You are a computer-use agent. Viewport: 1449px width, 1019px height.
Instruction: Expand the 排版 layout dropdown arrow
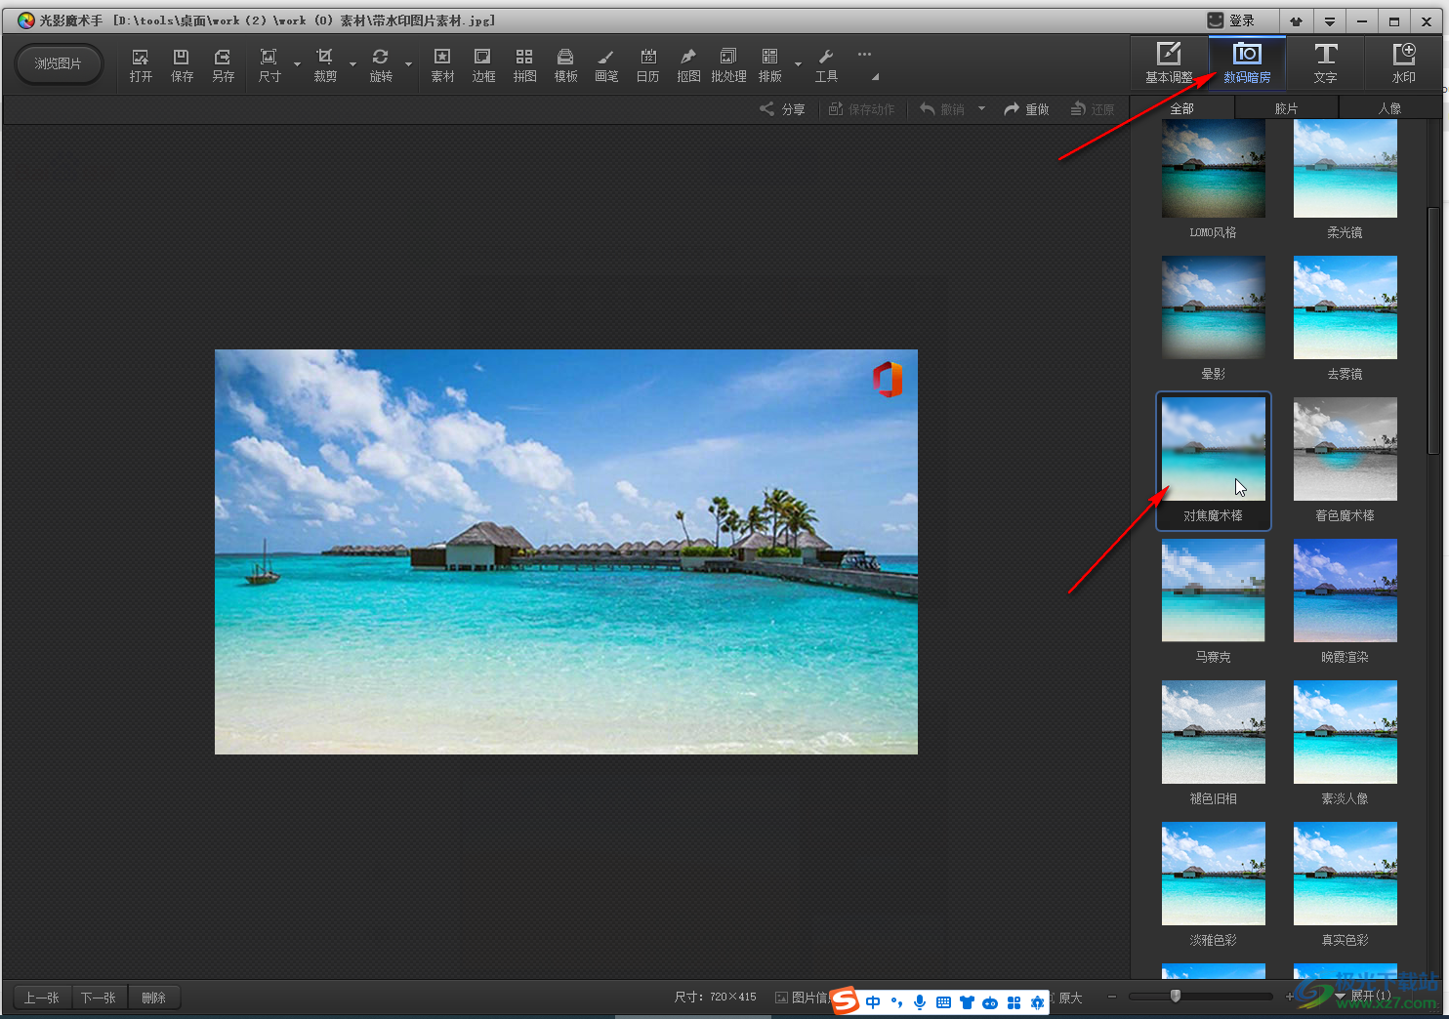click(x=798, y=65)
